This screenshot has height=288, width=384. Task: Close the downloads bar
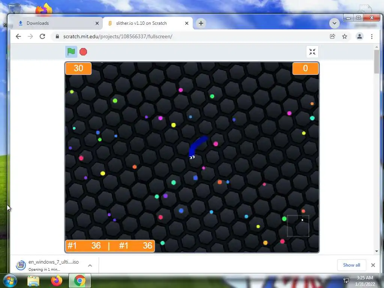point(373,265)
